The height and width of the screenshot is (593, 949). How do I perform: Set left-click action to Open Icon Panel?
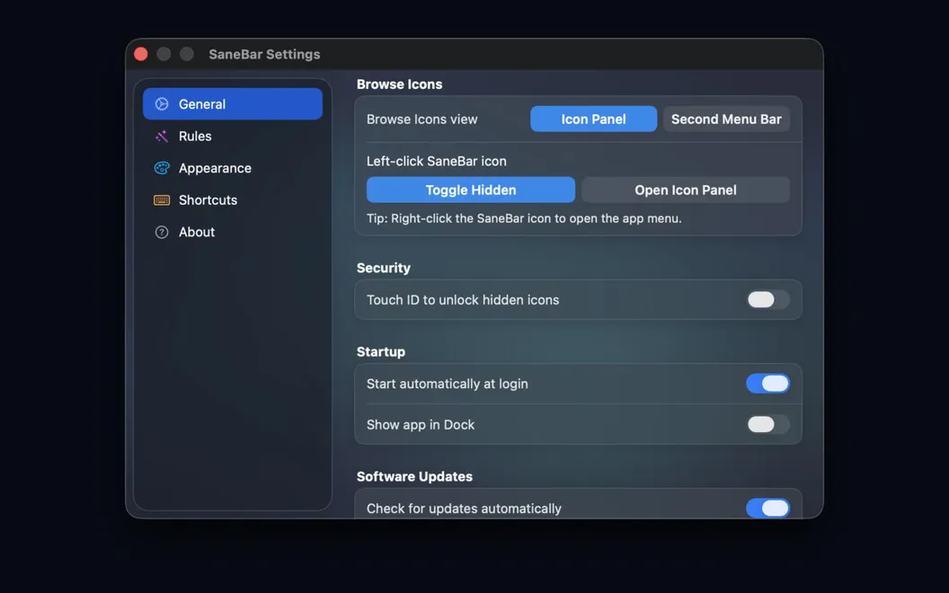(685, 190)
